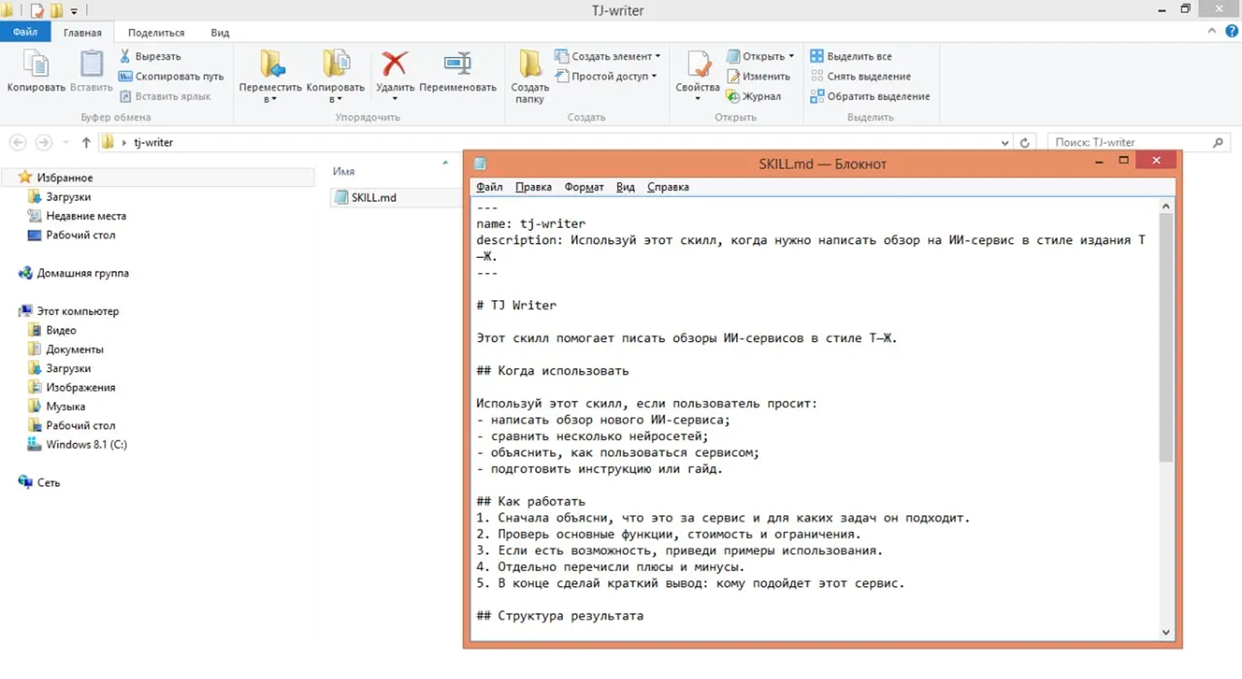The image size is (1242, 679).
Task: Click the Notepad scrollbar up arrow
Action: pyautogui.click(x=1166, y=206)
